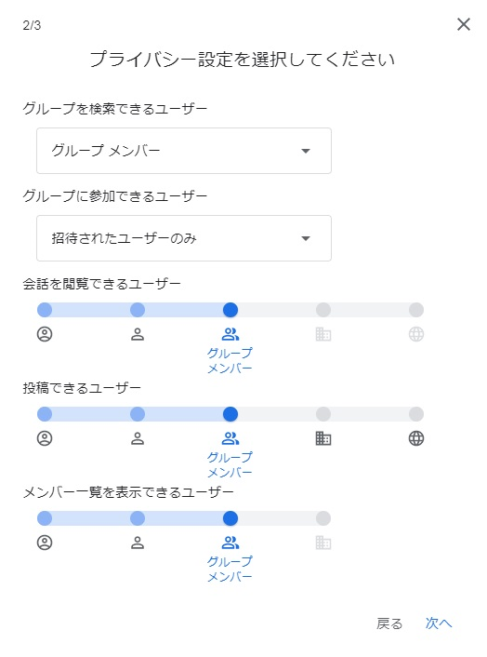Click the group owner icon under 会話を閲覧できるユーザー
Image resolution: width=487 pixels, height=657 pixels.
tap(45, 334)
